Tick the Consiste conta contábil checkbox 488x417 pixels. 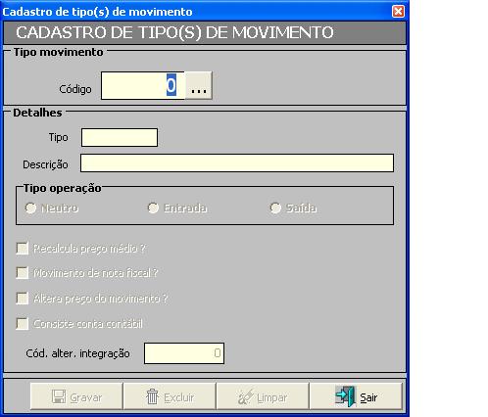click(x=23, y=324)
